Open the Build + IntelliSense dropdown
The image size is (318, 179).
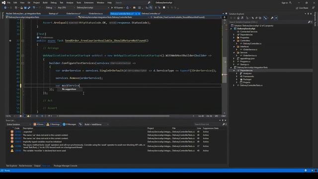pos(96,124)
